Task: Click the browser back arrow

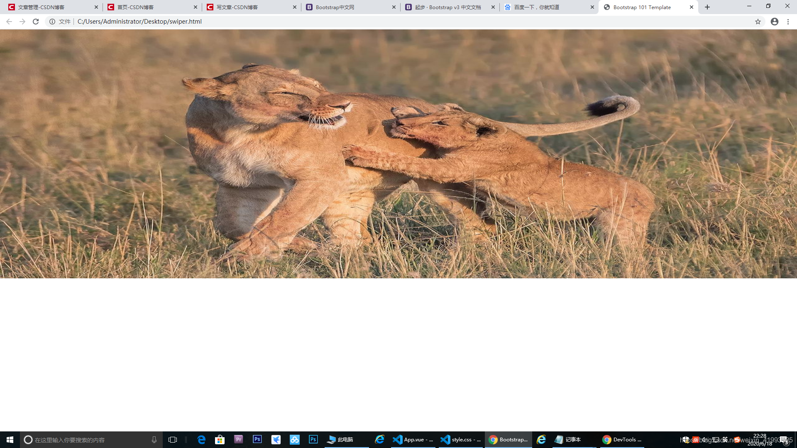Action: tap(9, 22)
